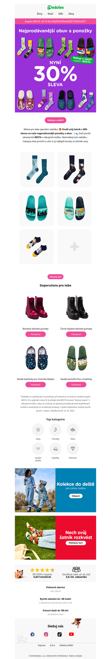Open the turquoise slides product thumbnail

[37, 208]
